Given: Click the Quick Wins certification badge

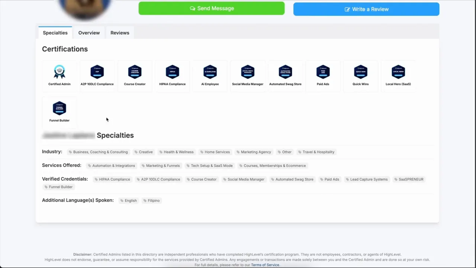Looking at the screenshot, I should click(x=361, y=72).
